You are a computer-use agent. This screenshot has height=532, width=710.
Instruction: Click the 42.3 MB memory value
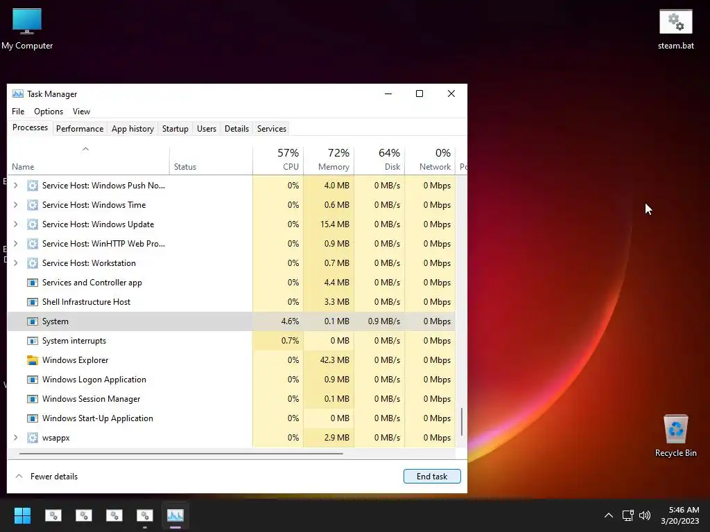pos(334,360)
